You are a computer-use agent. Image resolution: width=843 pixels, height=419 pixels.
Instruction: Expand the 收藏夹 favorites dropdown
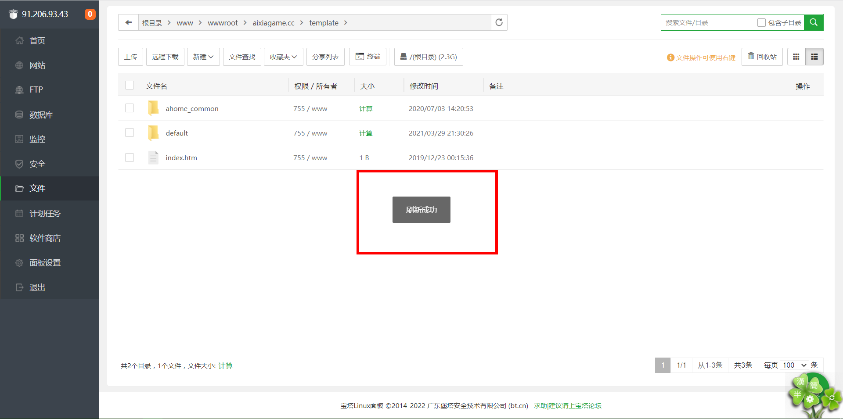point(283,57)
